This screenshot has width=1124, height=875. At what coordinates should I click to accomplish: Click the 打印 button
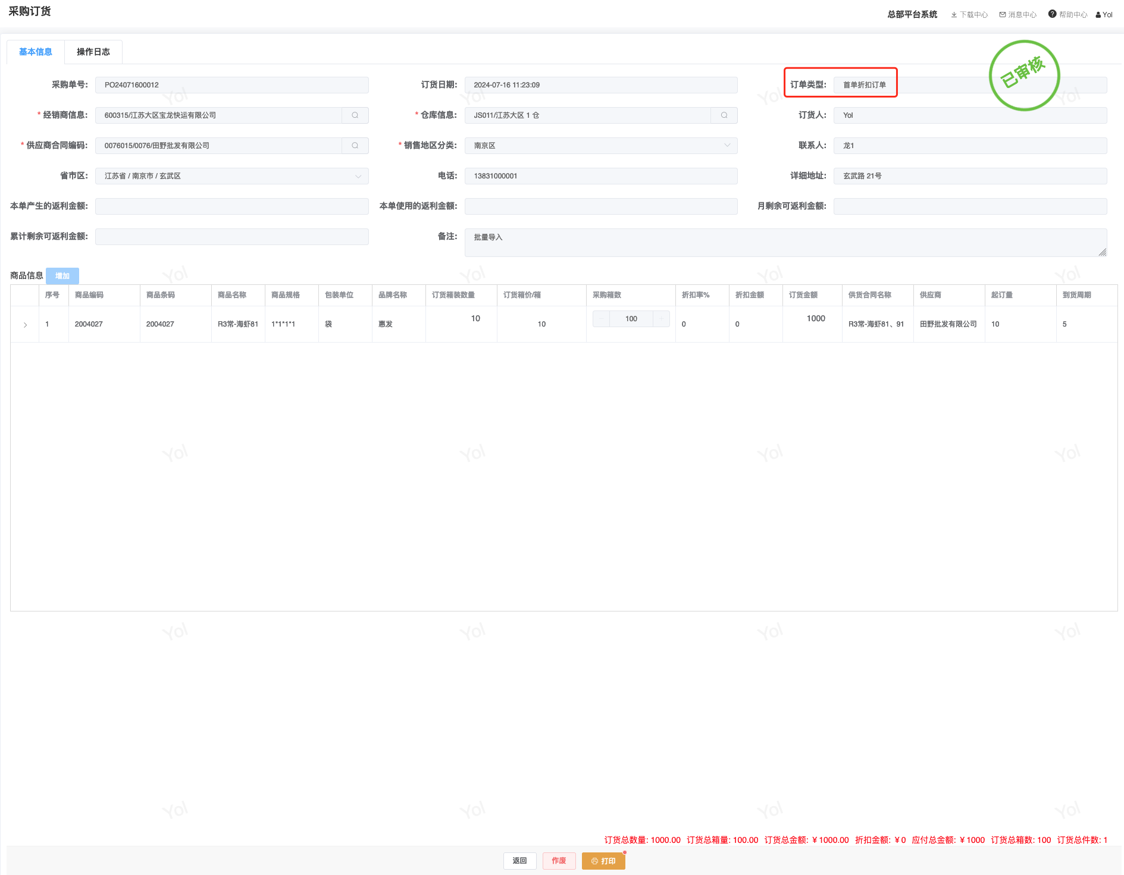pyautogui.click(x=603, y=861)
